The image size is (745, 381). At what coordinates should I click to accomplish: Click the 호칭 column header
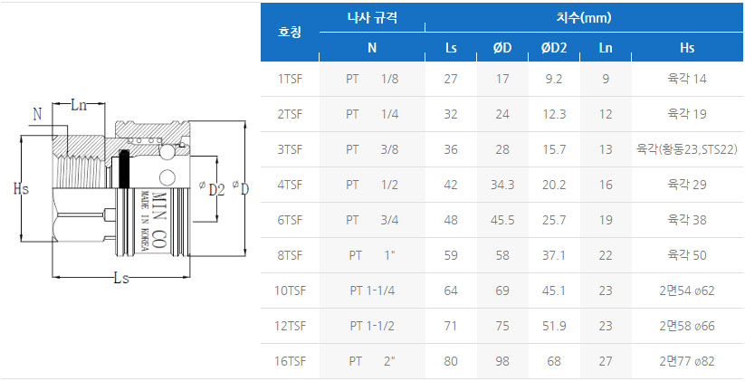(x=291, y=32)
